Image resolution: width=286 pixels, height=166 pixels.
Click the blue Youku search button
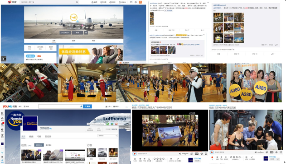[87, 106]
